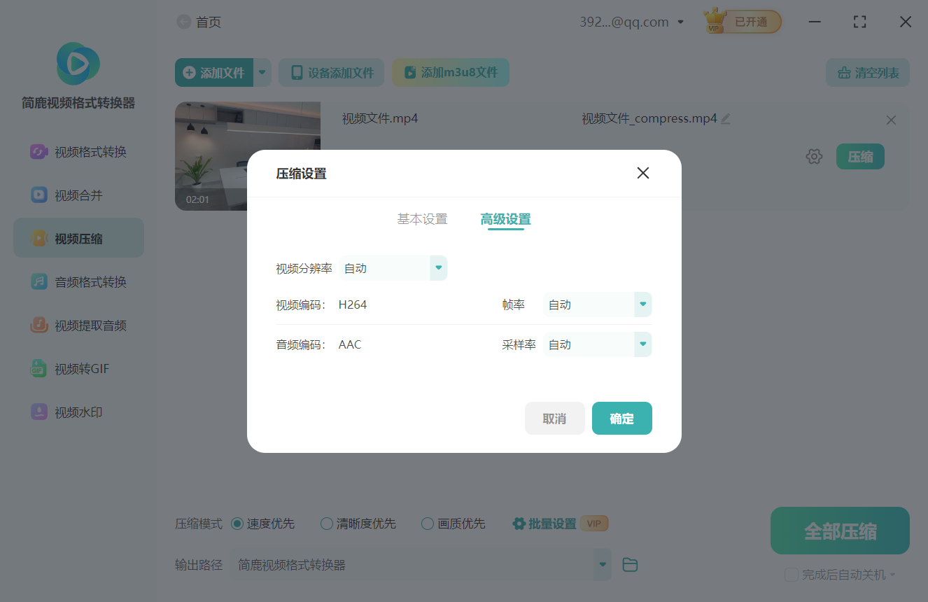Rename output file using the pencil icon
The image size is (928, 602).
pos(726,118)
